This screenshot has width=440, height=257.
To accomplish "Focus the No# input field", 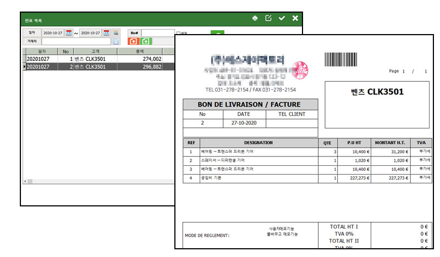I will pos(158,33).
